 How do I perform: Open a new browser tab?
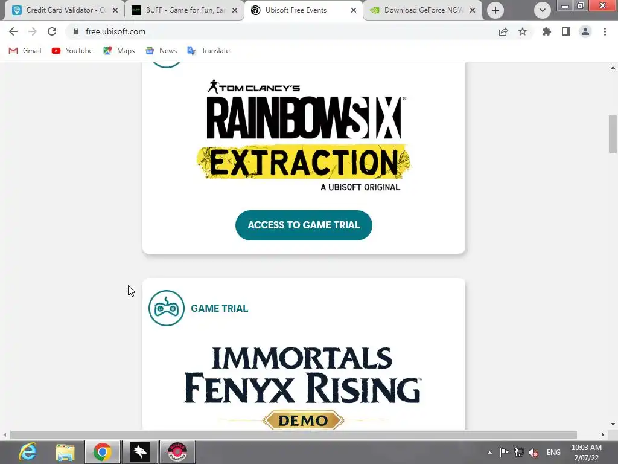click(x=495, y=10)
